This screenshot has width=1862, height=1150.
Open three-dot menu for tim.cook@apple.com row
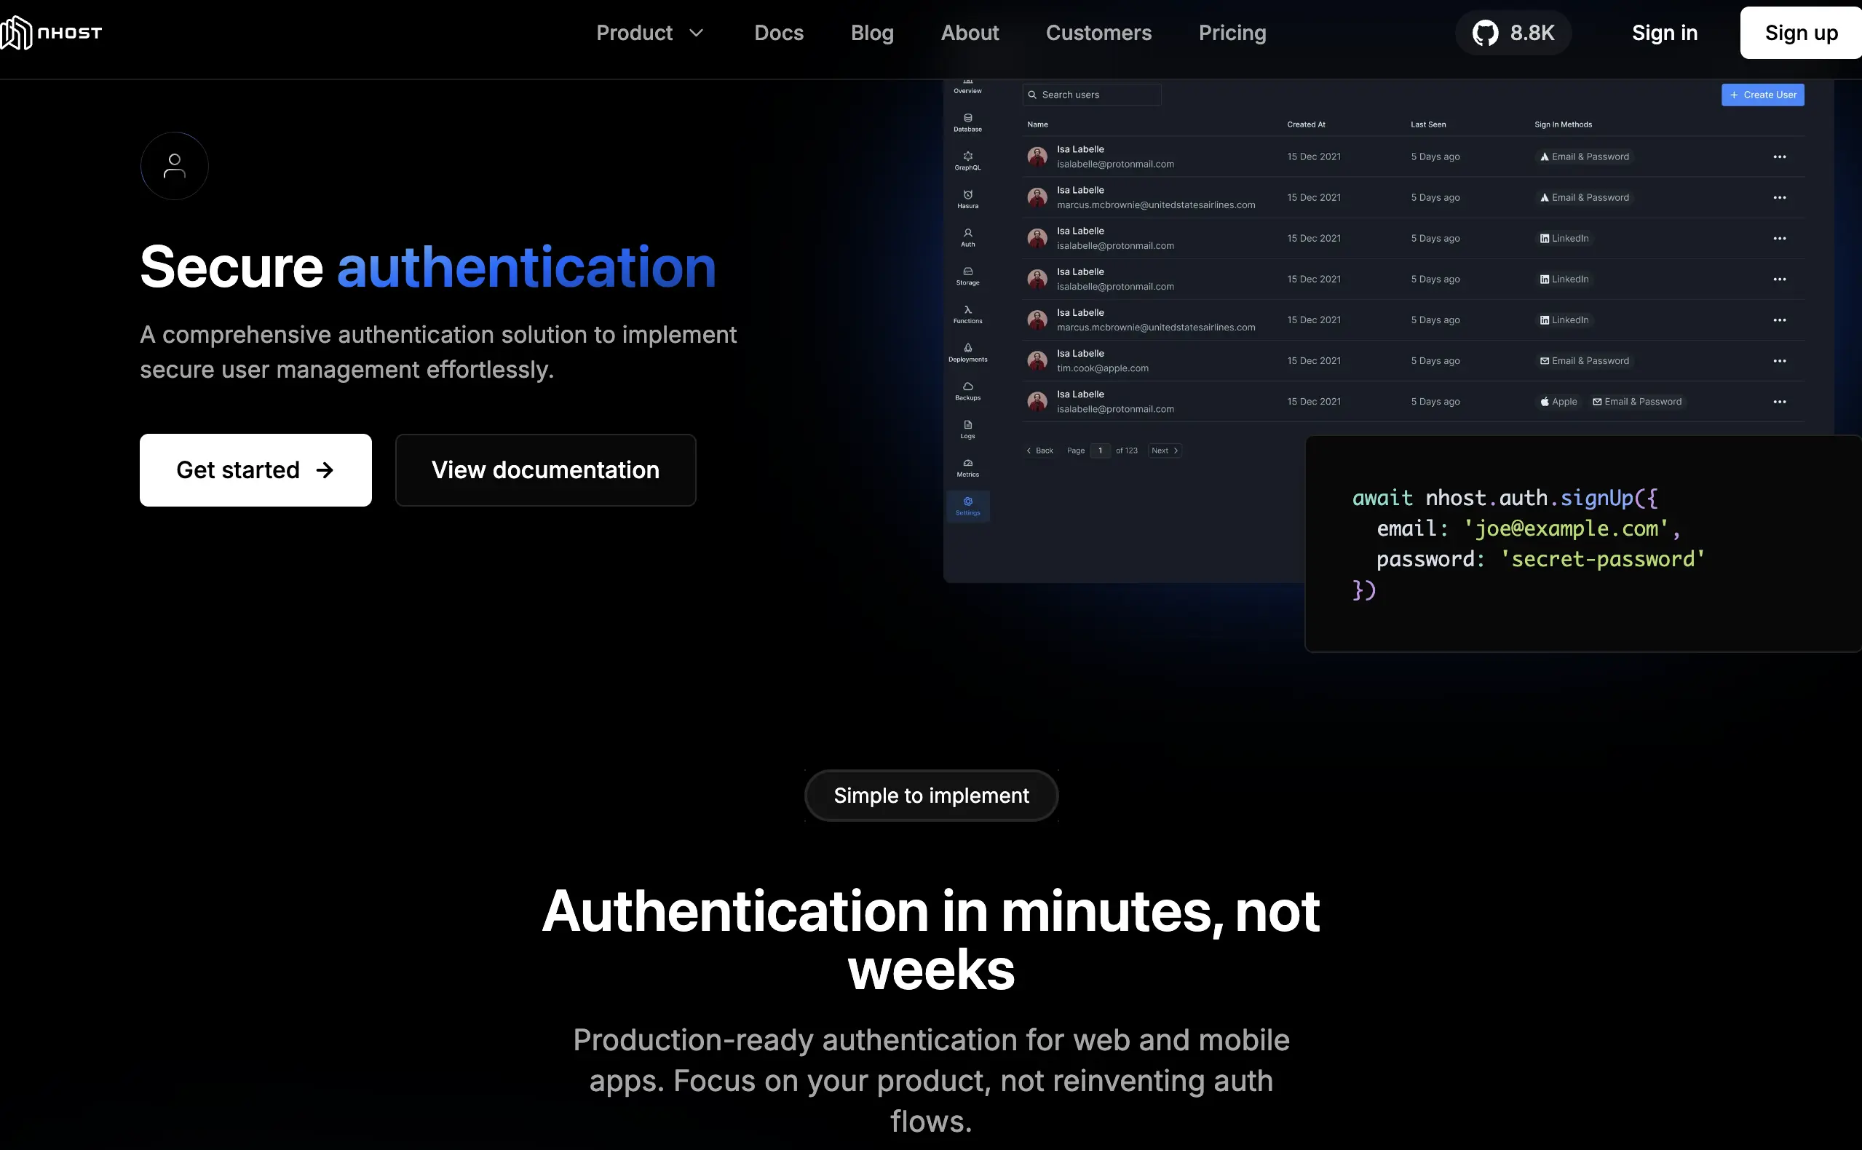click(1779, 360)
